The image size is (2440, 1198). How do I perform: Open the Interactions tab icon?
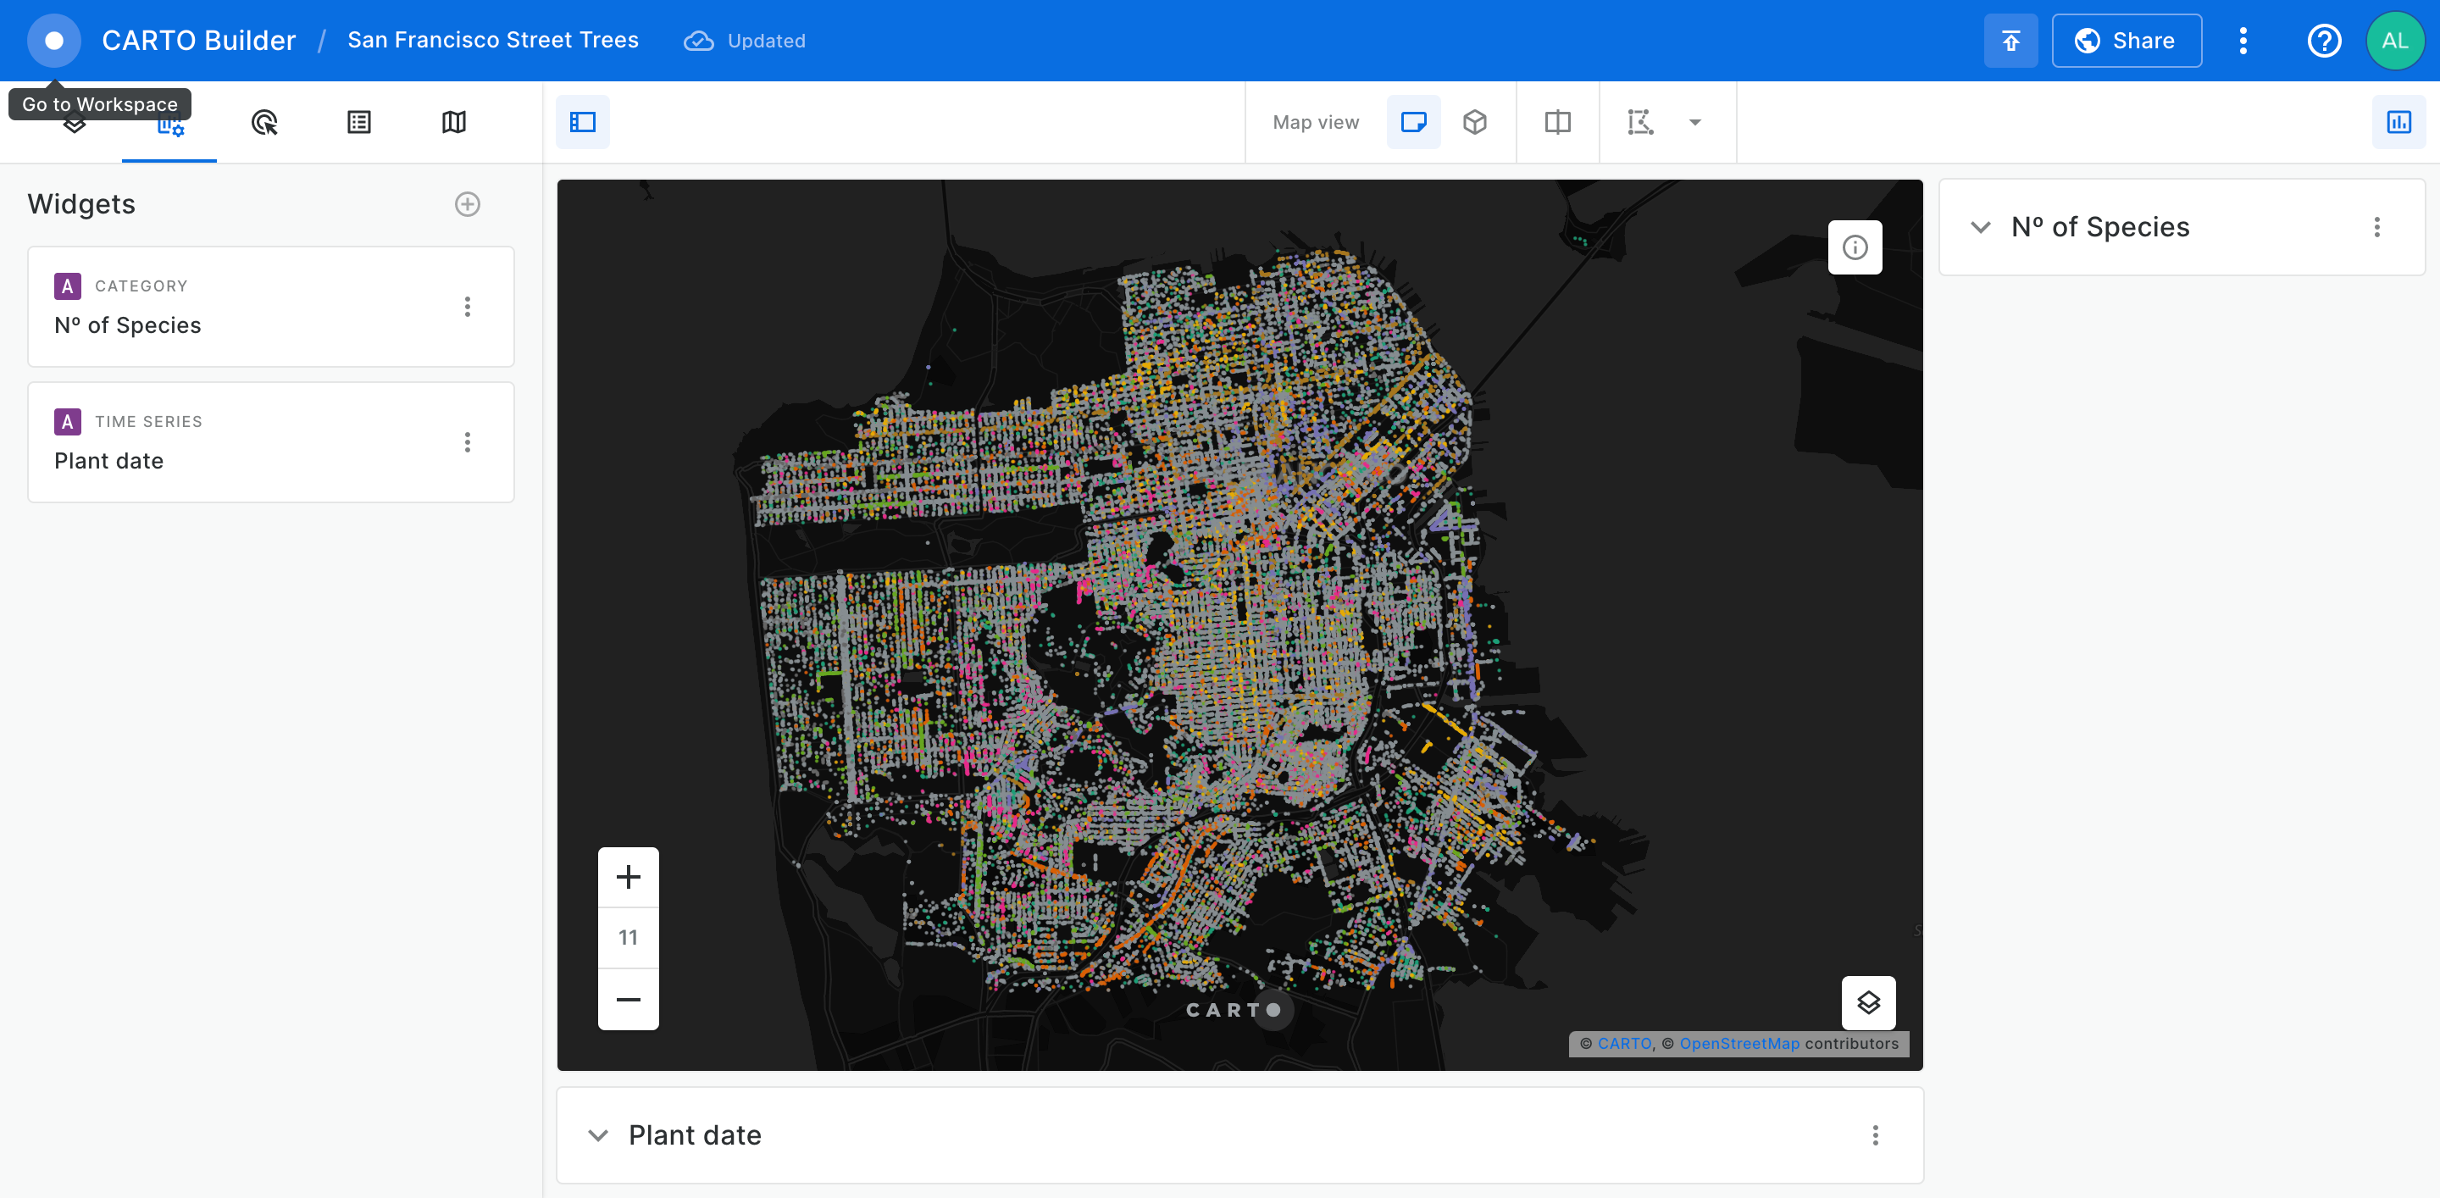(264, 122)
